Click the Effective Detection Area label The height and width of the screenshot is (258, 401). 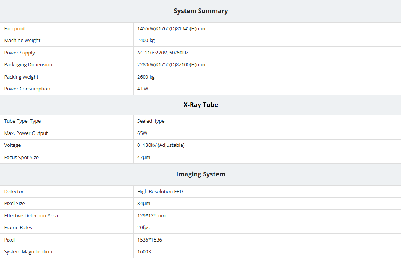(31, 216)
